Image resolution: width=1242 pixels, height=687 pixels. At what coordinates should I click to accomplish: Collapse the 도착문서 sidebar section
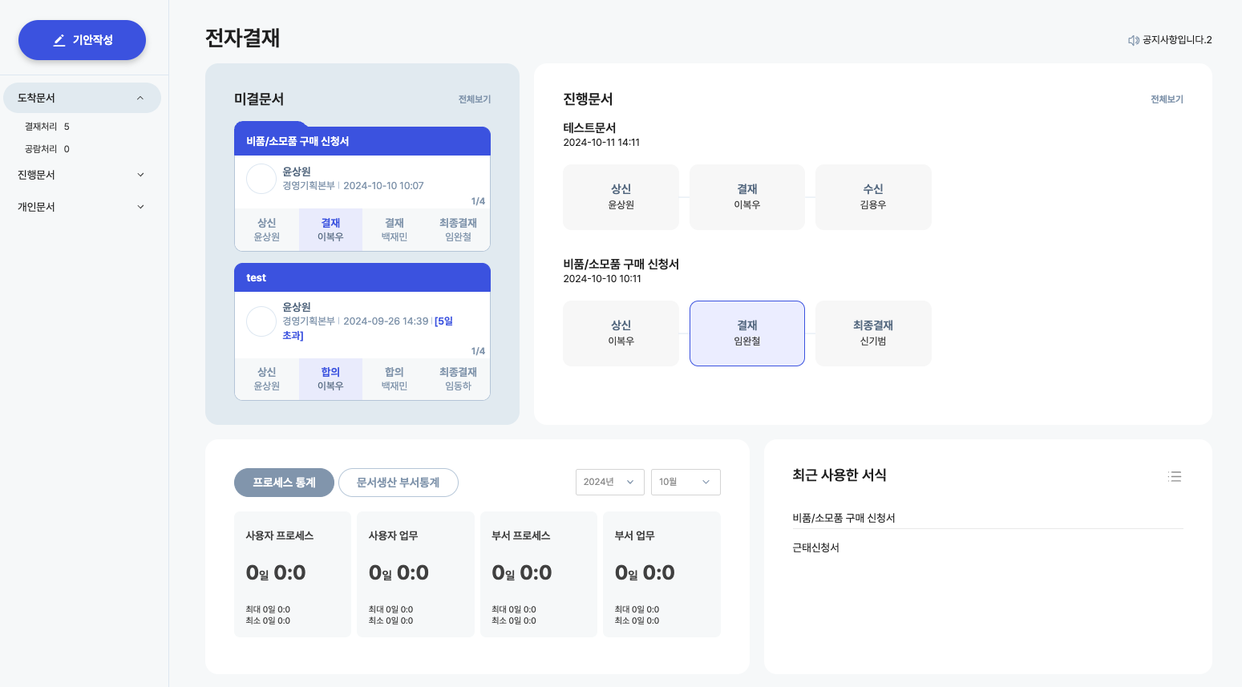click(x=140, y=98)
